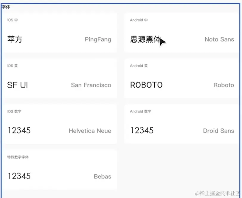Click the 特殊数字字体 card label
Screen dimensions: 242x198
(x=18, y=157)
